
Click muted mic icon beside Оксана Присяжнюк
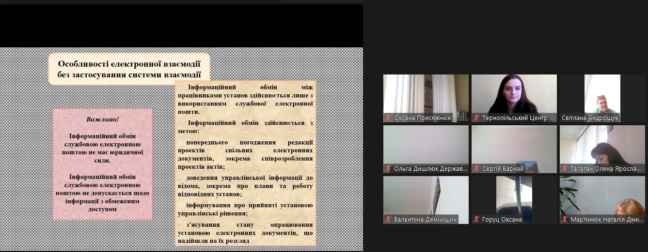pos(388,118)
